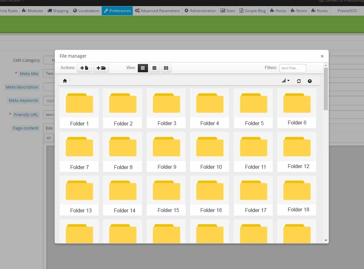
Task: Open the sorting dropdown
Action: (x=286, y=81)
